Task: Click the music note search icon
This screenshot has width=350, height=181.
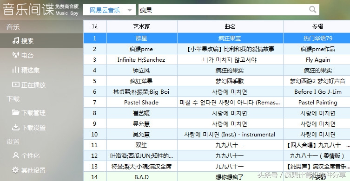Action: (x=16, y=40)
